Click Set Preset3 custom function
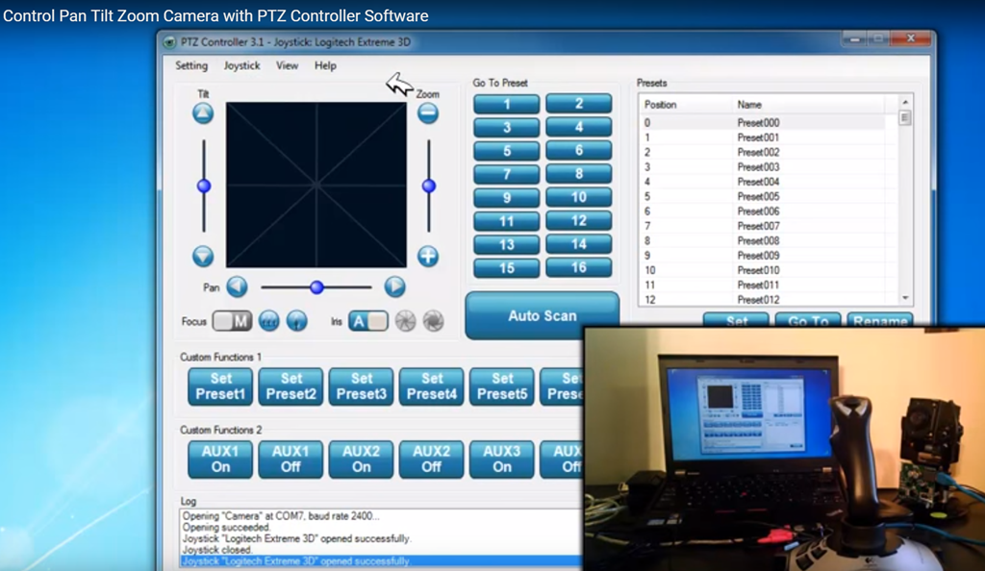 (x=362, y=386)
